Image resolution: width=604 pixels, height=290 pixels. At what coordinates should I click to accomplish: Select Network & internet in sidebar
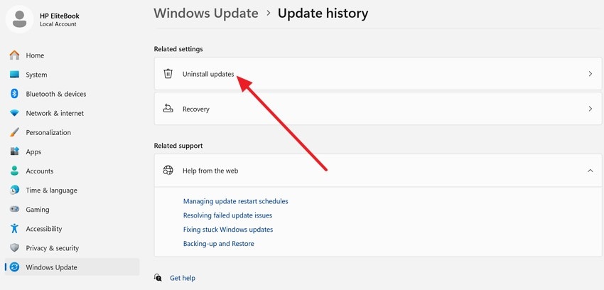click(x=72, y=113)
